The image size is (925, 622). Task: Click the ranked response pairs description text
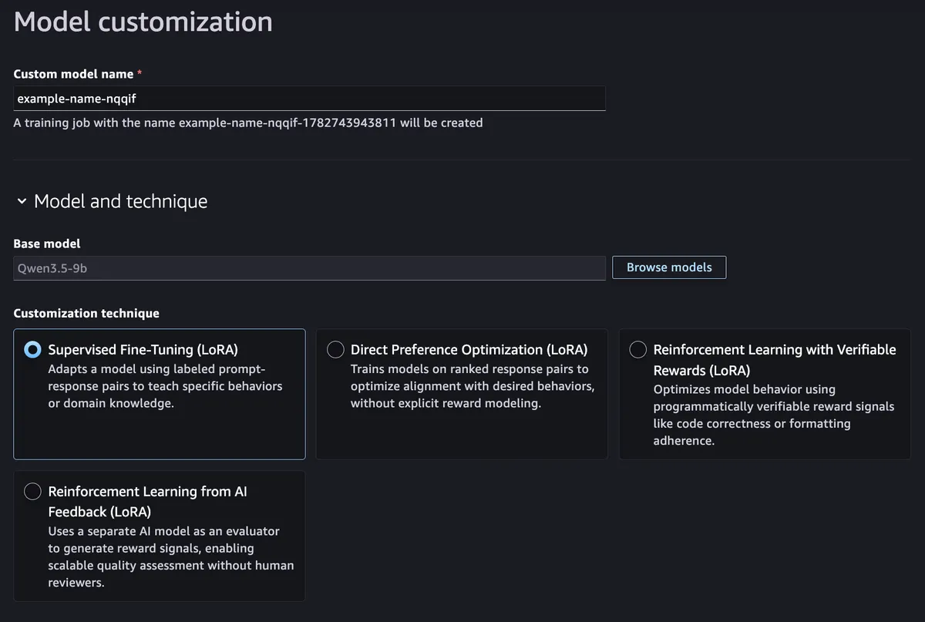point(472,386)
